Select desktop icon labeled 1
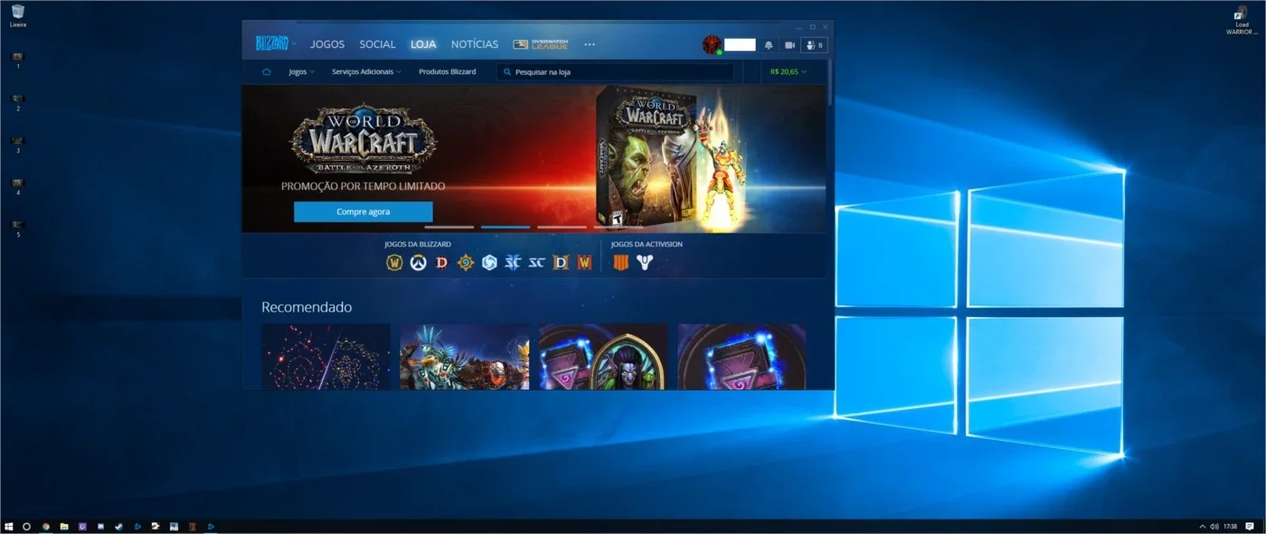Viewport: 1266px width, 534px height. point(17,60)
